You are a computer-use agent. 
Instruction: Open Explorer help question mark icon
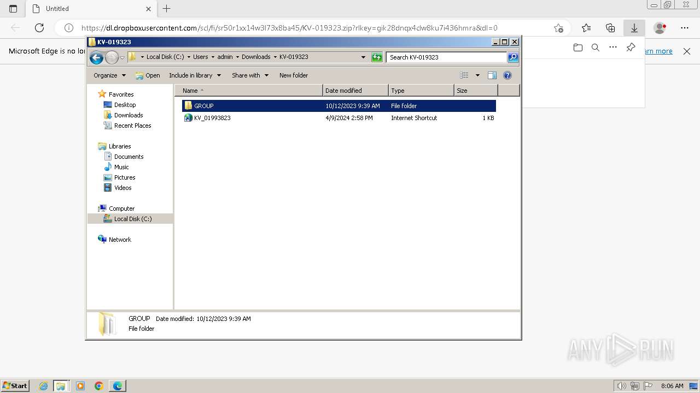click(x=507, y=75)
